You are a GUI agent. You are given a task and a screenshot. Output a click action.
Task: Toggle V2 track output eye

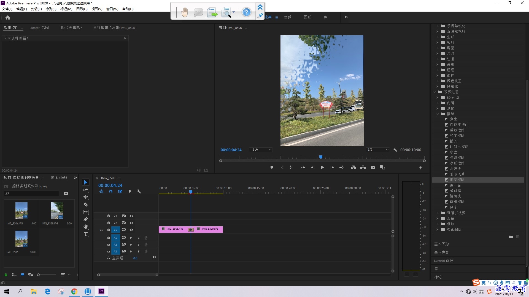131,223
